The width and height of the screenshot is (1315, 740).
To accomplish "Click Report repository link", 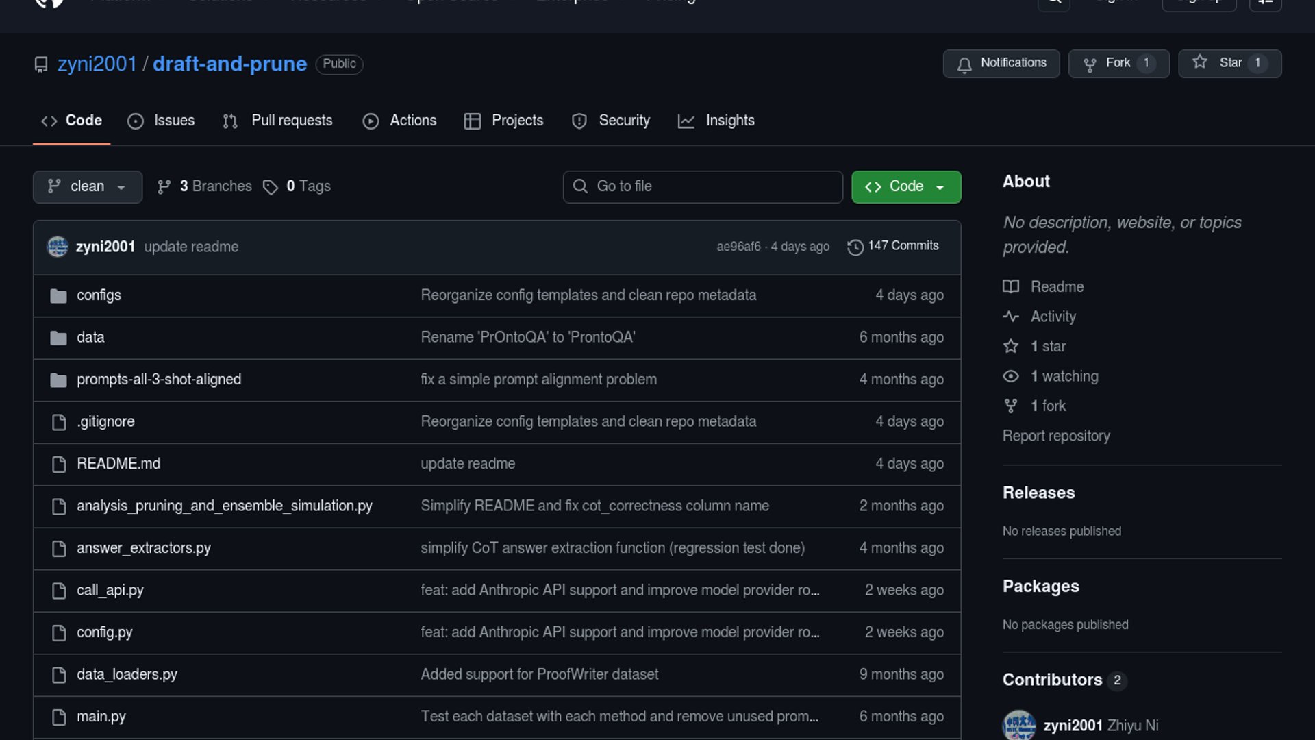I will pyautogui.click(x=1056, y=436).
